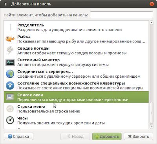The height and width of the screenshot is (144, 157).
Task: Choose the Сводка погоды title
Action: pos(33,48)
